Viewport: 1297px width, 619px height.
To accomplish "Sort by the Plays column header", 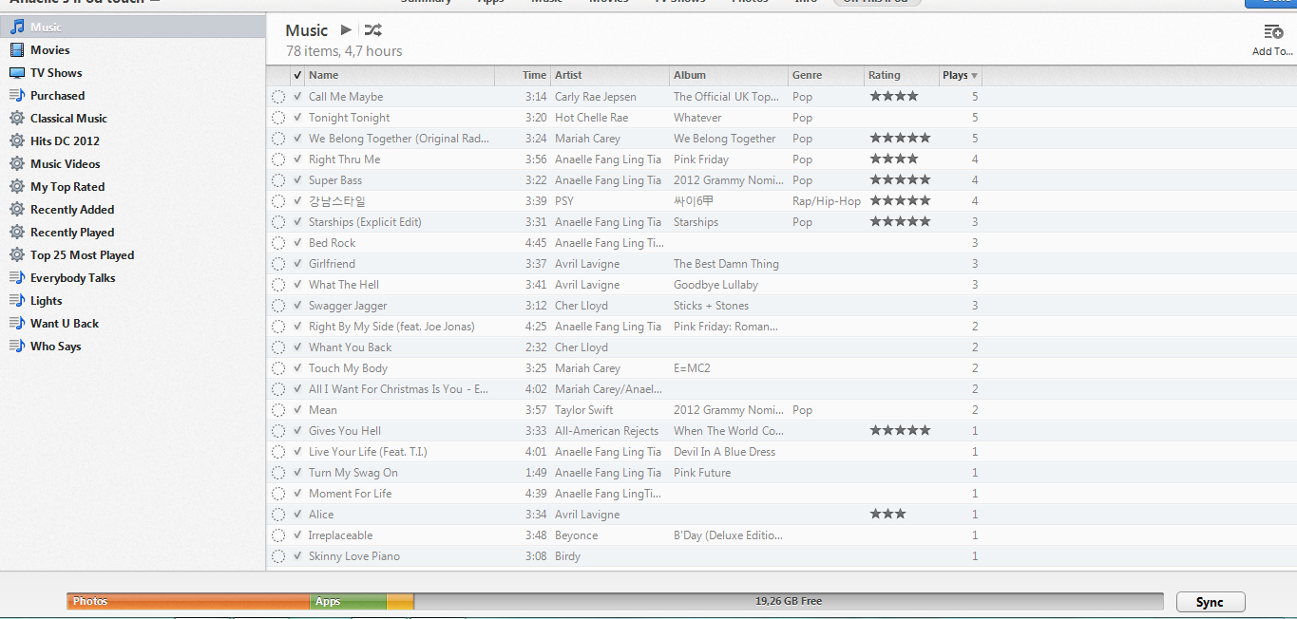I will (960, 75).
